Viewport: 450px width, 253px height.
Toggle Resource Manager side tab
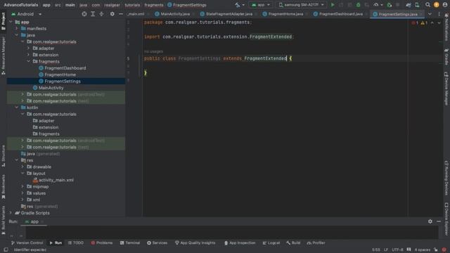pos(3,56)
